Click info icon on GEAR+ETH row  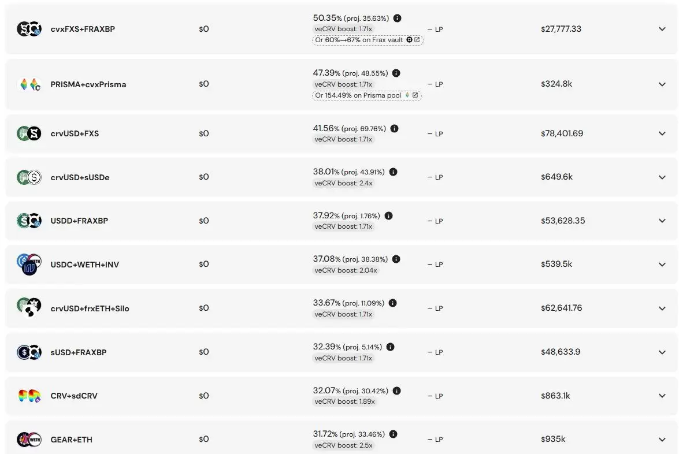click(x=394, y=434)
